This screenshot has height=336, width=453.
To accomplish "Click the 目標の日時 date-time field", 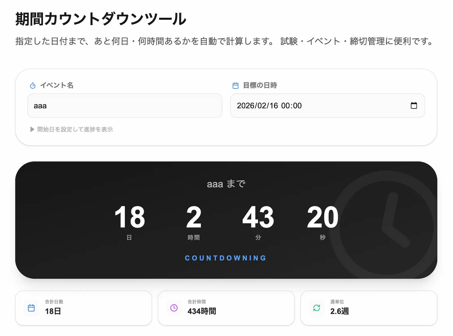I will [x=328, y=106].
